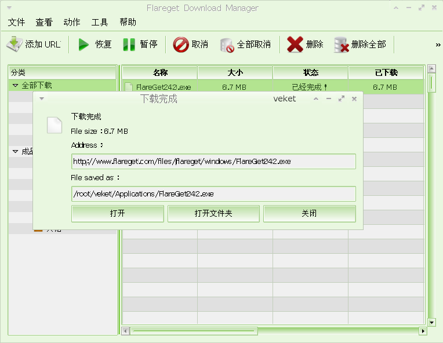
Task: Open the 查看 menu
Action: click(x=44, y=22)
